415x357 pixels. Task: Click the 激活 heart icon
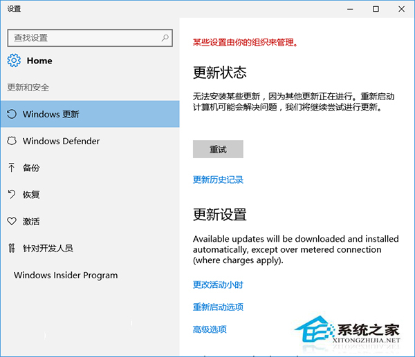12,221
